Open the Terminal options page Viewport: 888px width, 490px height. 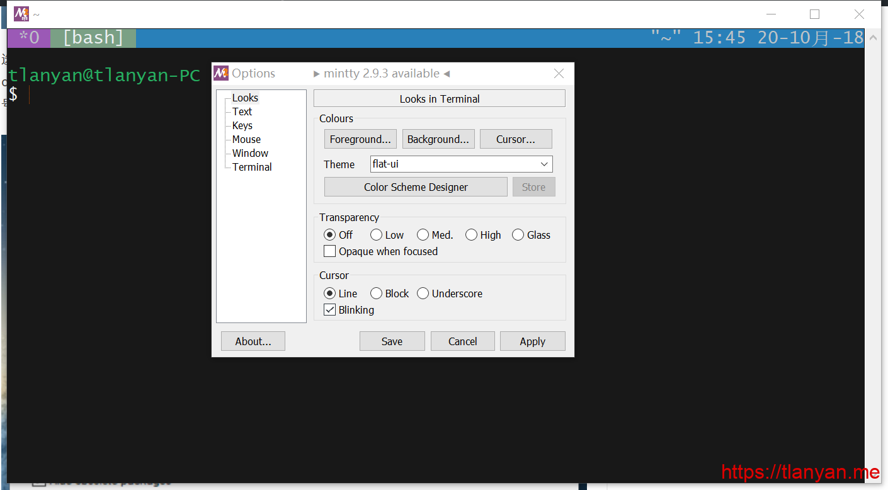point(252,167)
